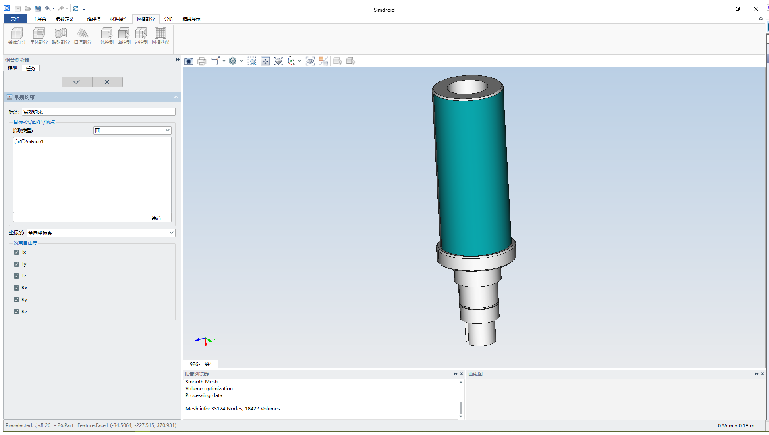Click the redo arrow icon
The height and width of the screenshot is (435, 769).
[61, 8]
